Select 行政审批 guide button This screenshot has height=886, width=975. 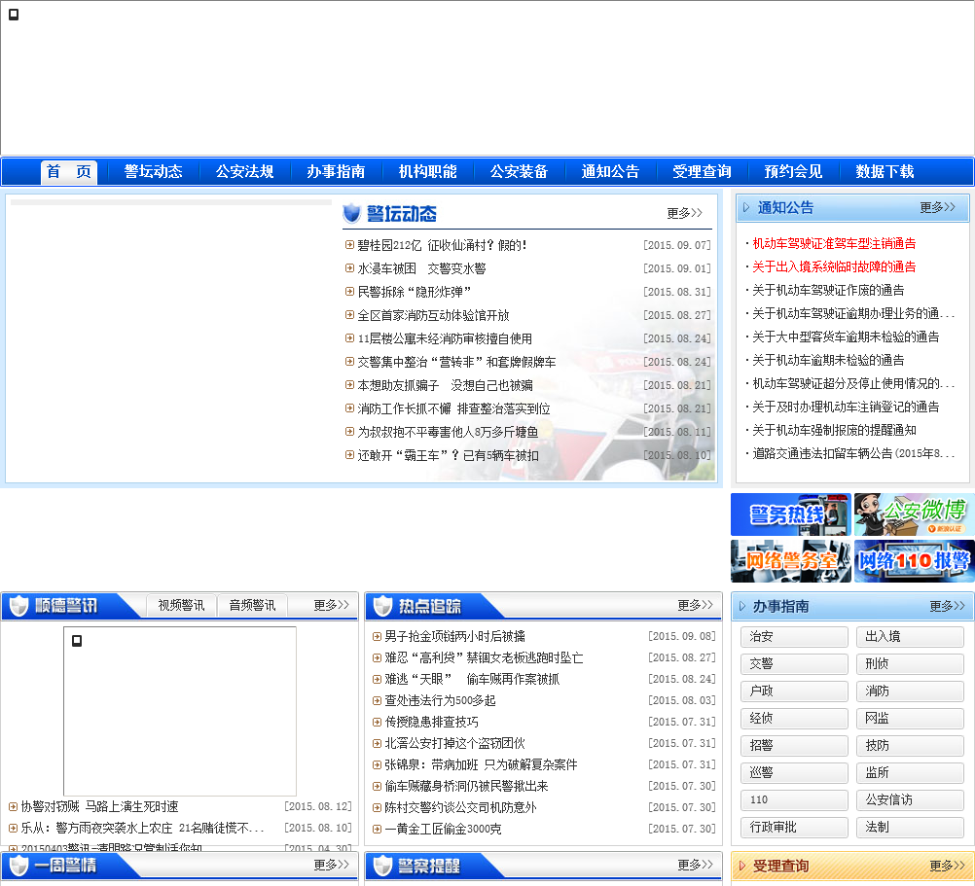(794, 828)
